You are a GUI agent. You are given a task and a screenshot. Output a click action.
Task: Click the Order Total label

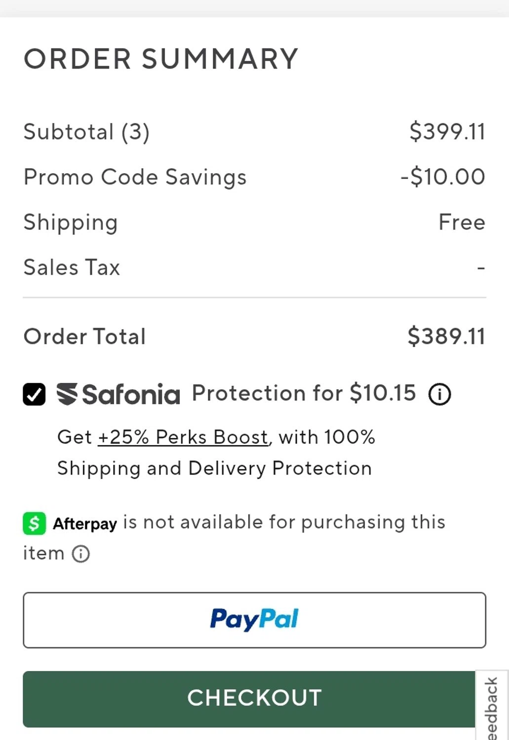pos(84,337)
